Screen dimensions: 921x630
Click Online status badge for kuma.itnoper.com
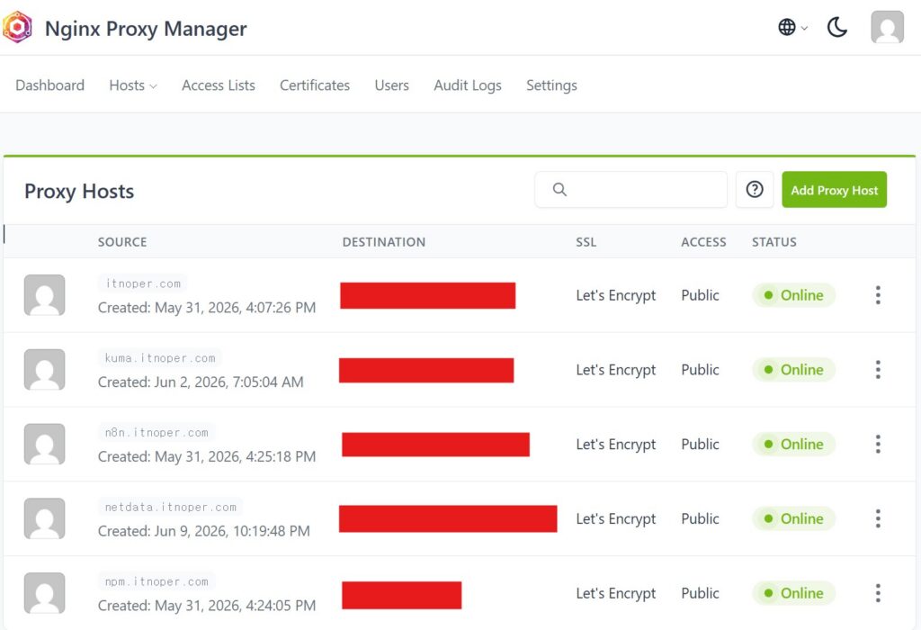pos(793,370)
